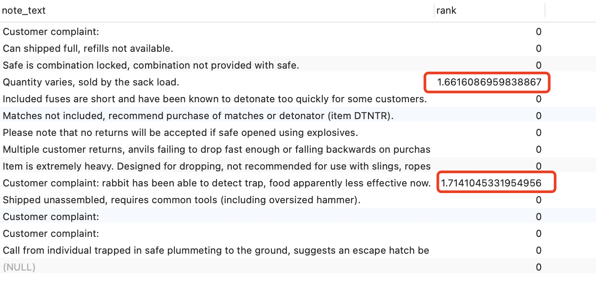Click the 'Shipped unassembled' note cell
The height and width of the screenshot is (294, 596).
(x=181, y=200)
